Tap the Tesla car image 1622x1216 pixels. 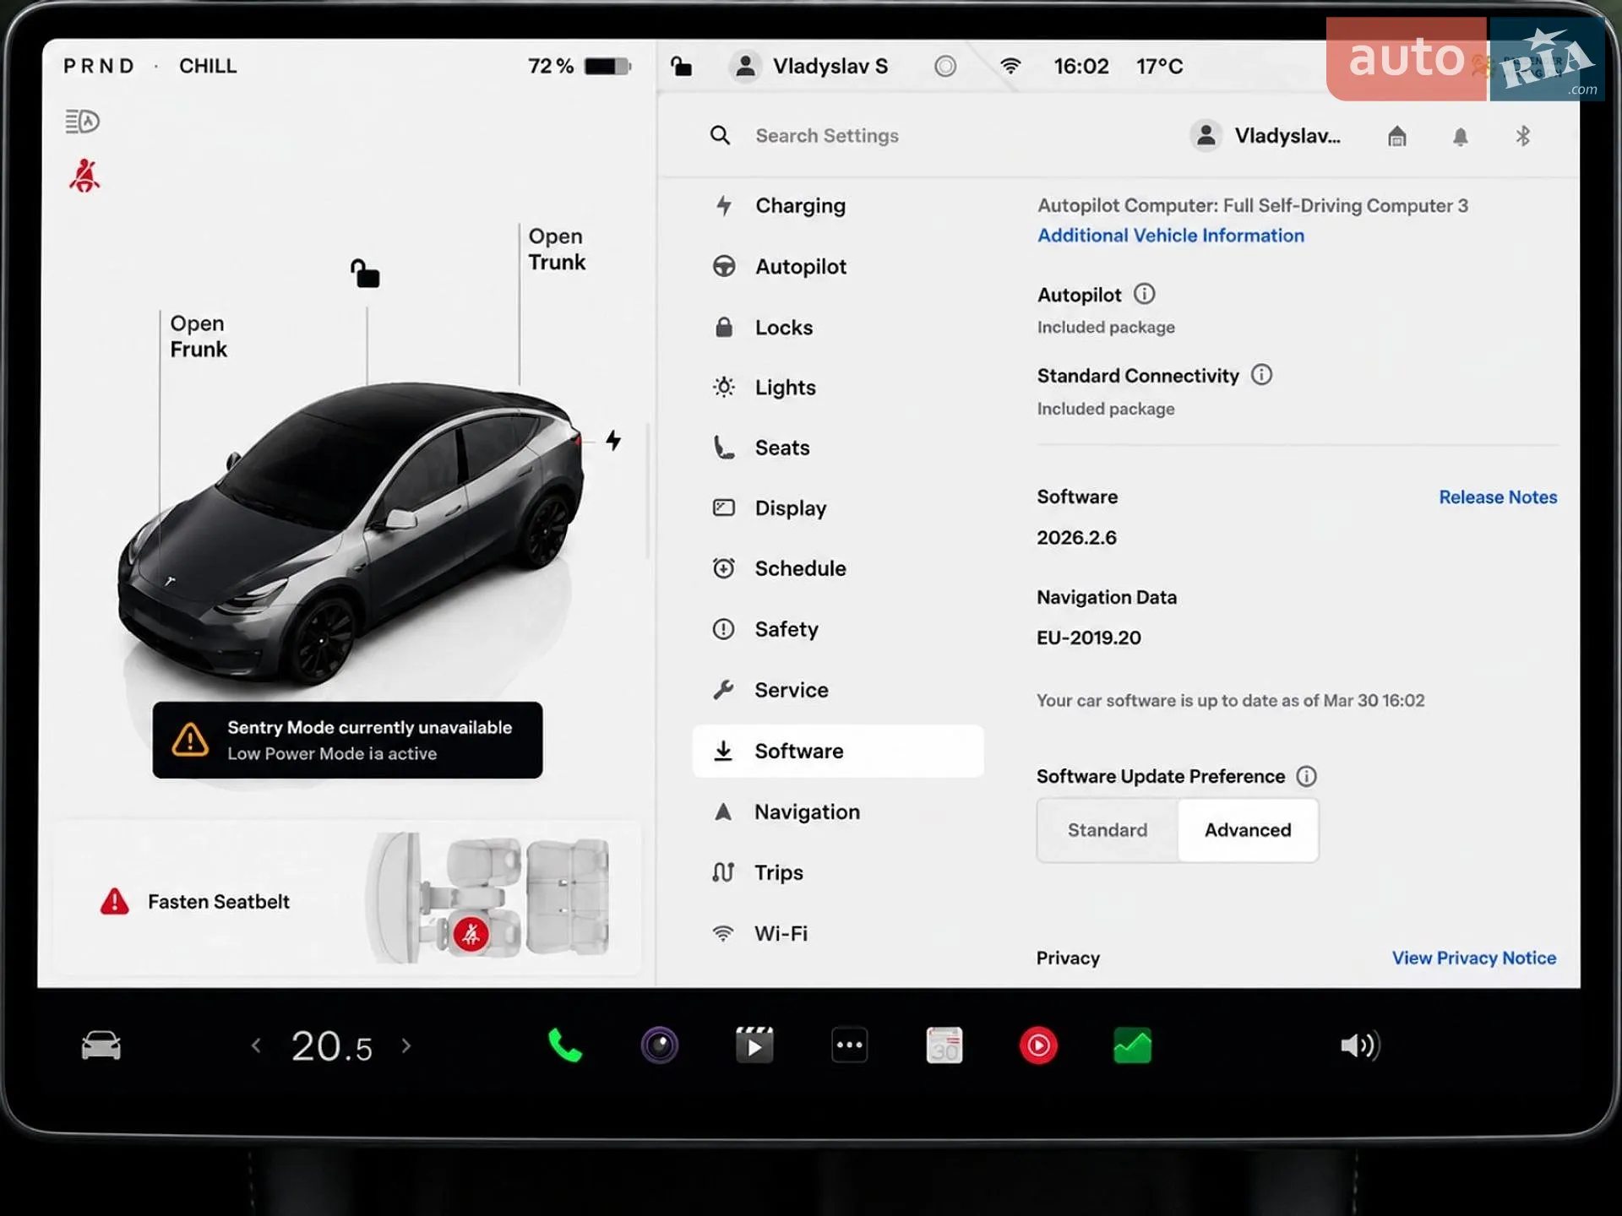pyautogui.click(x=351, y=534)
